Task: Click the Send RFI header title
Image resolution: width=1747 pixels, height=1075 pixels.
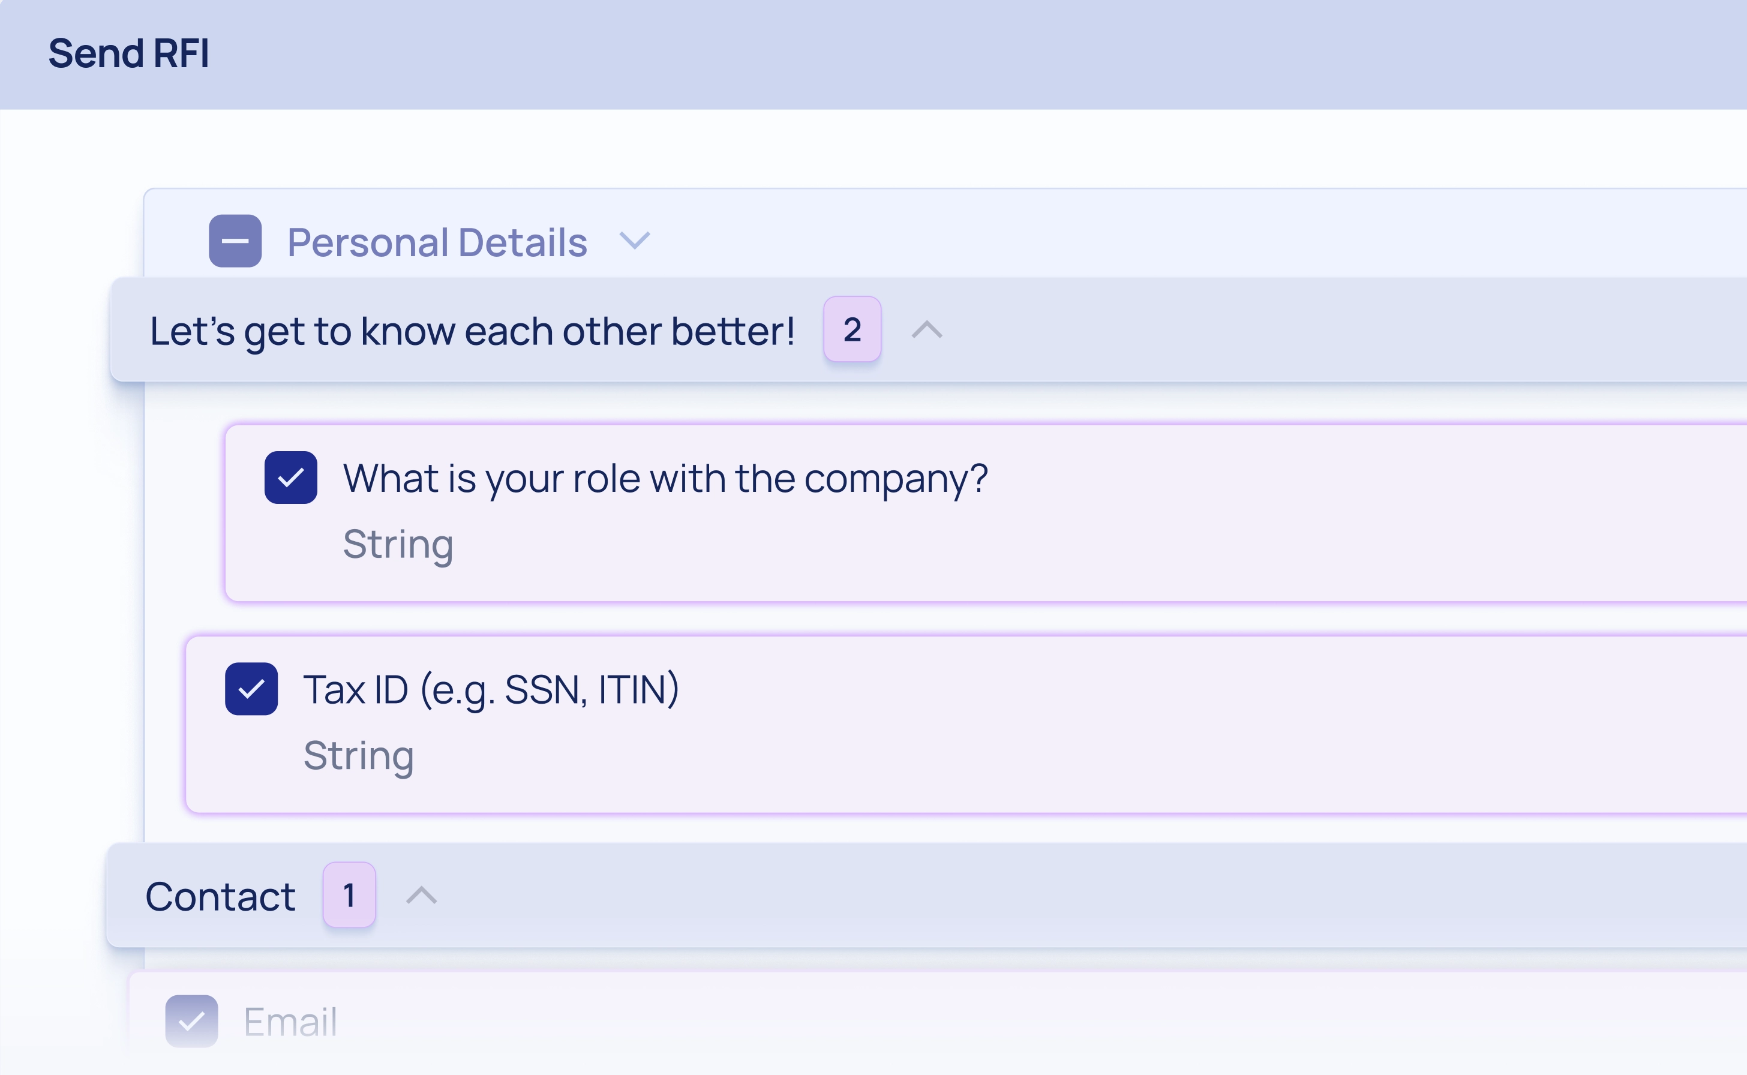Action: tap(129, 54)
